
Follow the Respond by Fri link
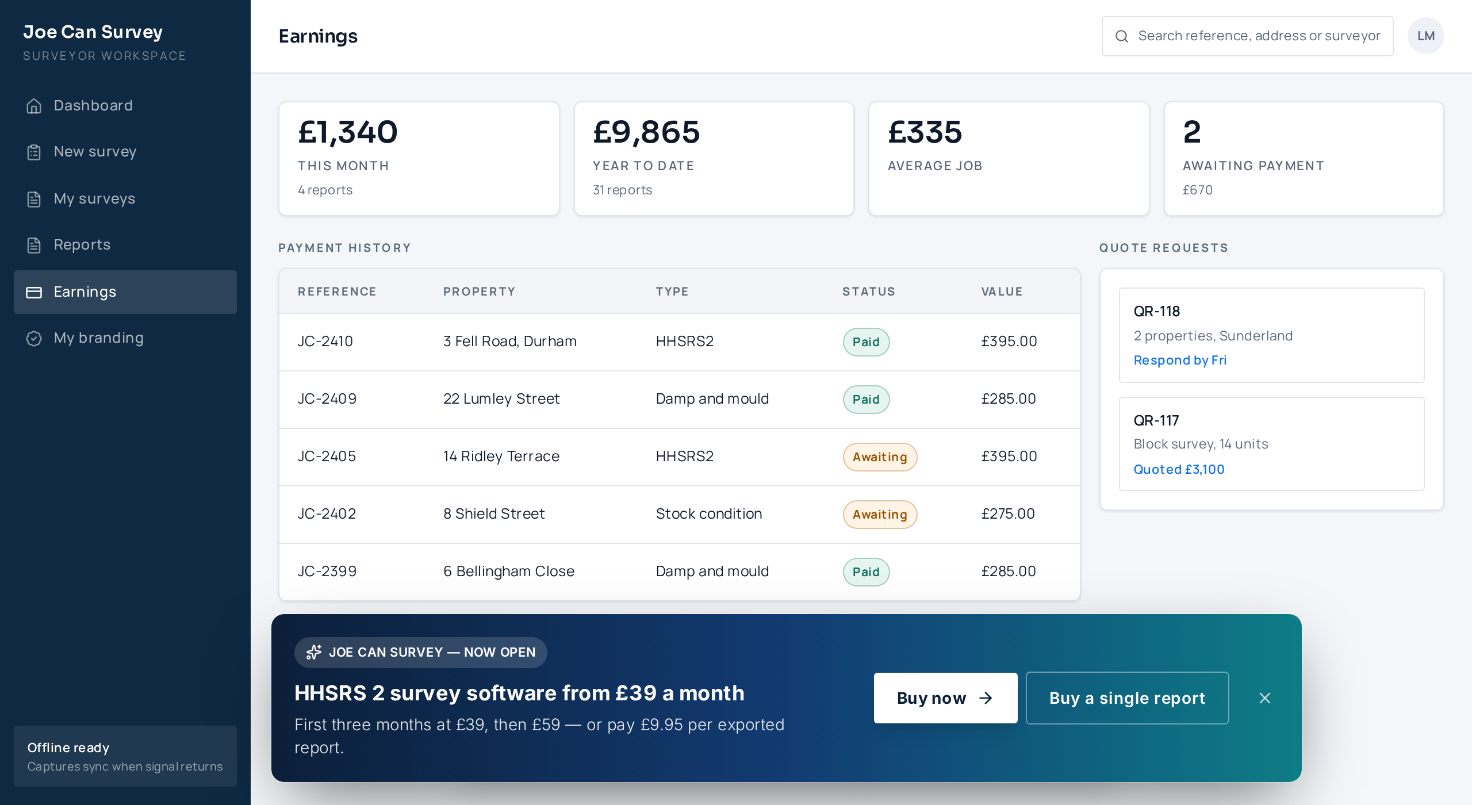tap(1180, 361)
